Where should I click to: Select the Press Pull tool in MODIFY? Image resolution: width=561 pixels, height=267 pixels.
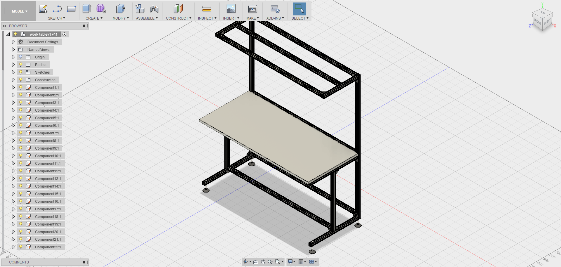pos(120,9)
